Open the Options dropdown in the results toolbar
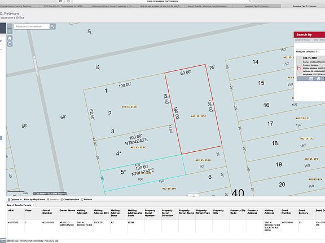The height and width of the screenshot is (243, 325). (15, 199)
